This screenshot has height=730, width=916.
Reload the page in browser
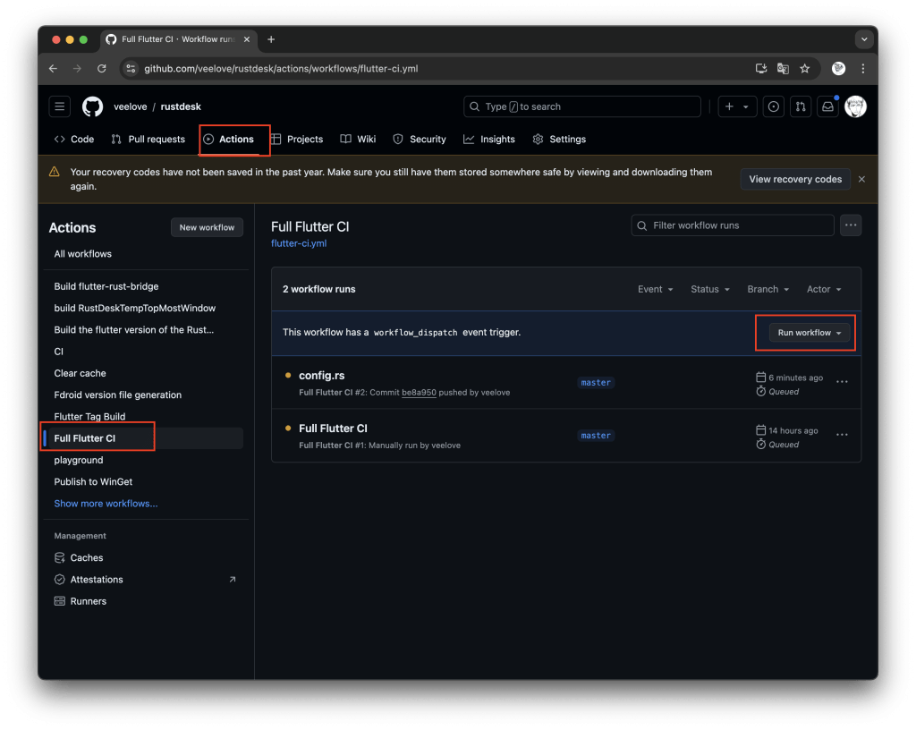102,68
